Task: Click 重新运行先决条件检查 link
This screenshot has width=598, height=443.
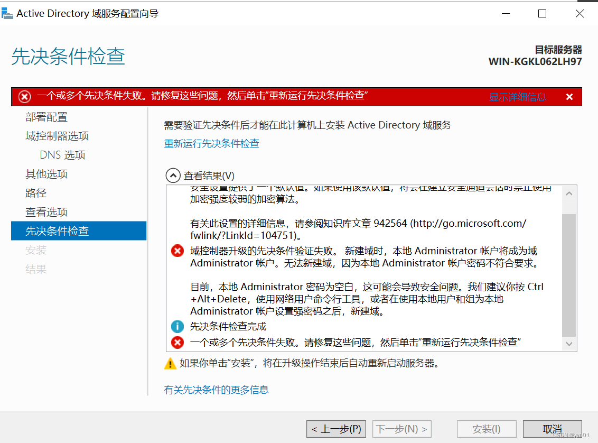Action: [212, 143]
